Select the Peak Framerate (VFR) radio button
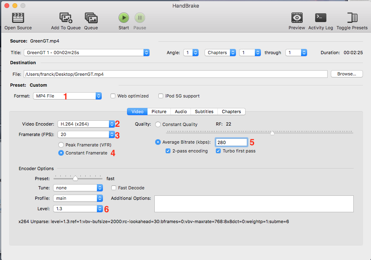 click(x=61, y=145)
